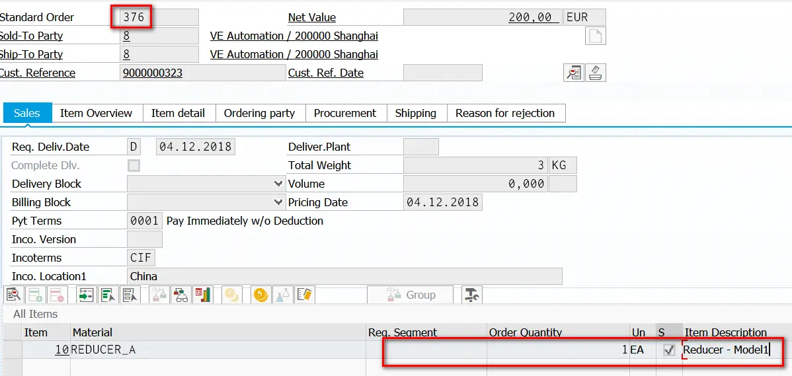Viewport: 792px width, 376px height.
Task: Click the Volume value 0,000
Action: click(475, 184)
